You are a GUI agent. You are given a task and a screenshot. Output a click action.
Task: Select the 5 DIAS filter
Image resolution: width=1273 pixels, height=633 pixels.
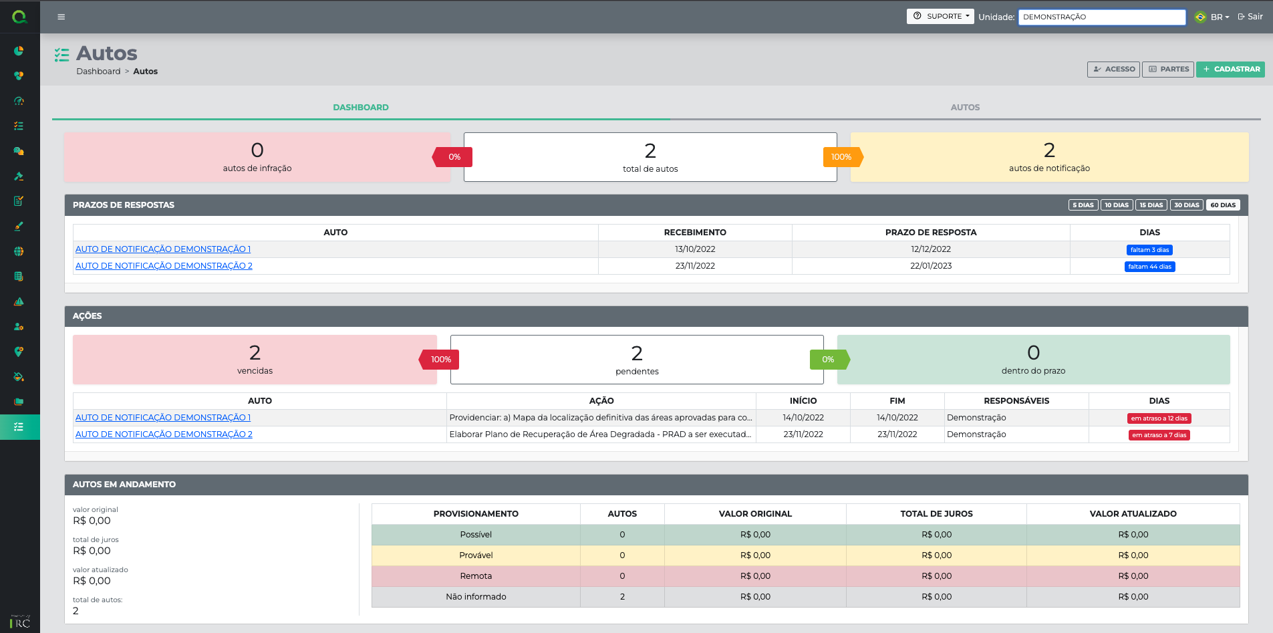point(1083,205)
